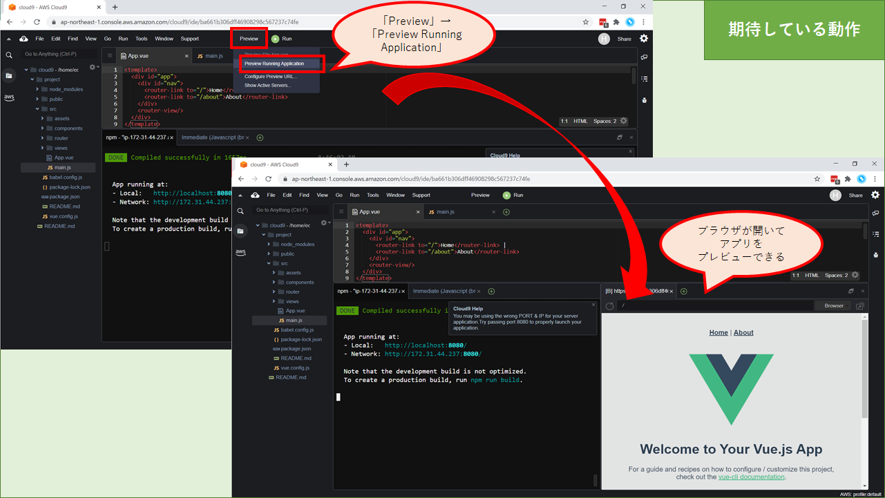Collapse src folder in back window tree
The width and height of the screenshot is (885, 498).
point(37,108)
